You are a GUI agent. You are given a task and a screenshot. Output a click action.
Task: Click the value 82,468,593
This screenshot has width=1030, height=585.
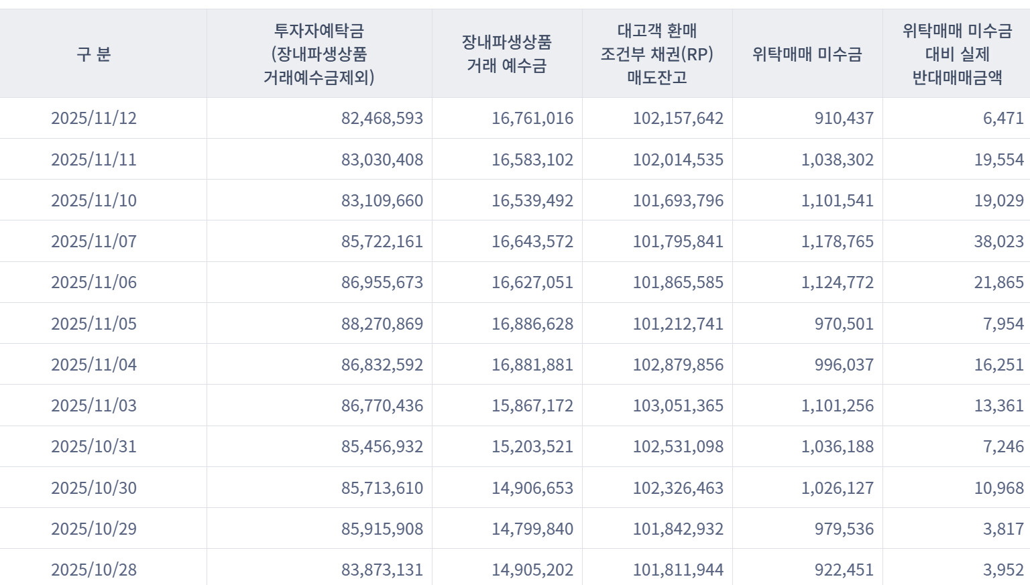(x=382, y=119)
